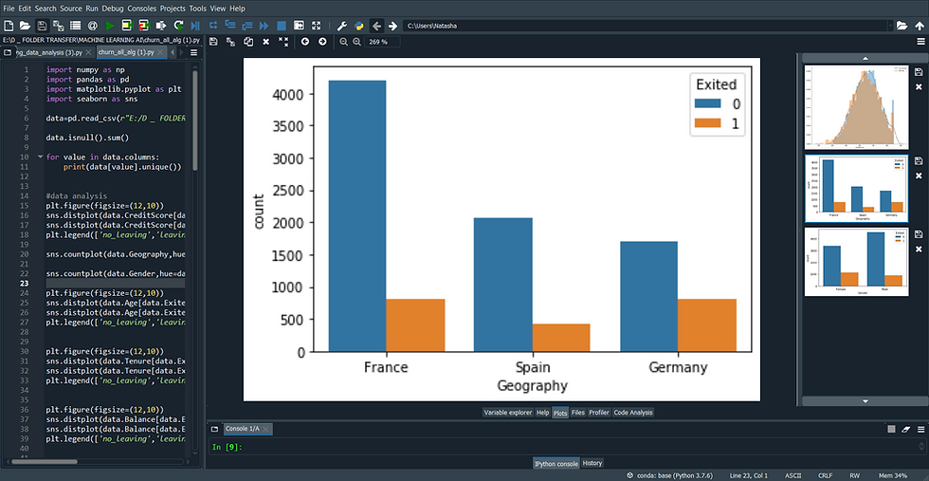Click the debug step-return icon
This screenshot has height=481, width=929.
pos(247,26)
